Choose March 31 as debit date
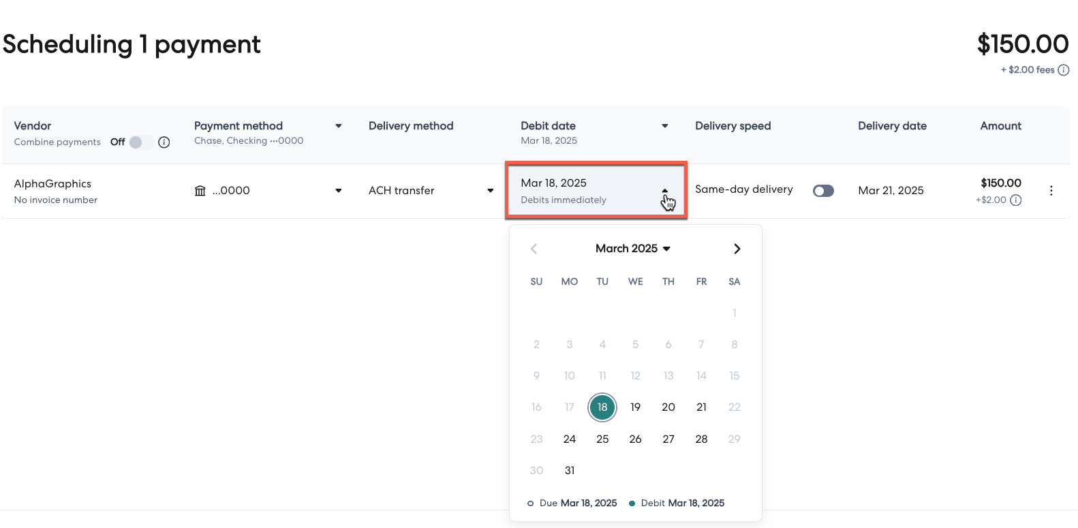1078x528 pixels. [x=570, y=471]
